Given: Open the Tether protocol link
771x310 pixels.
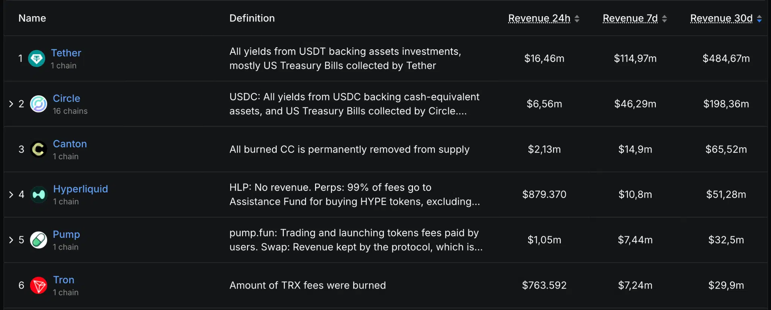Looking at the screenshot, I should pyautogui.click(x=66, y=53).
